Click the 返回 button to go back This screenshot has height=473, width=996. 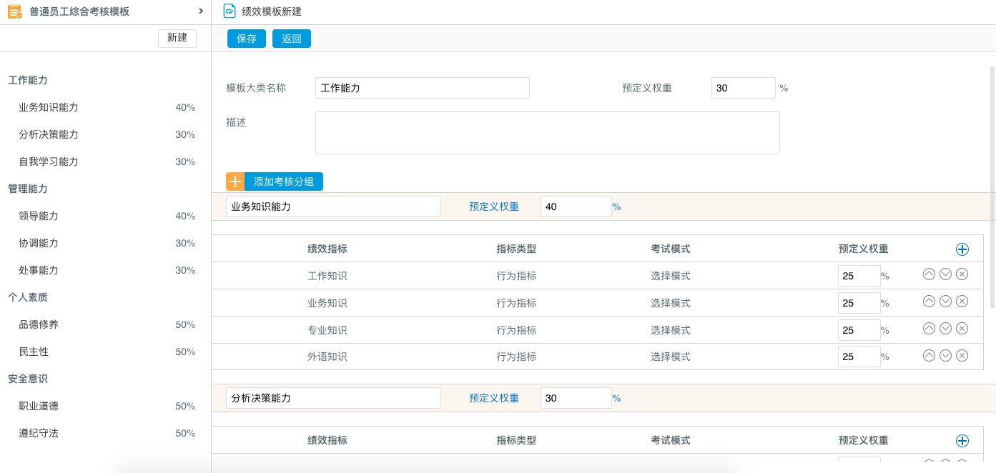292,39
